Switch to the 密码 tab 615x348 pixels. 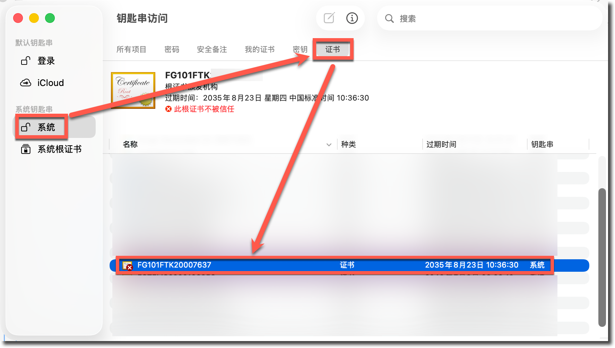point(172,50)
